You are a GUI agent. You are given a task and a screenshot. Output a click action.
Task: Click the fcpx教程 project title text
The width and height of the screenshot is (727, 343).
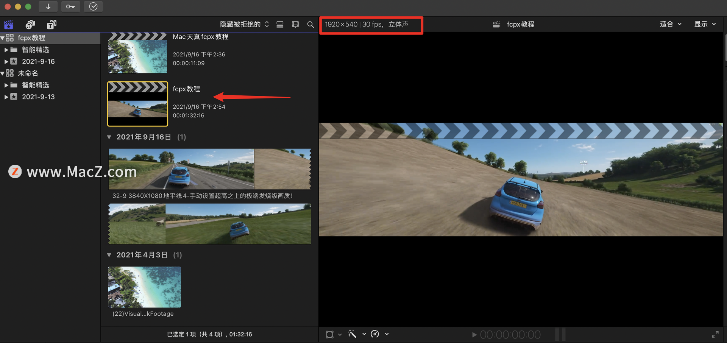(186, 89)
